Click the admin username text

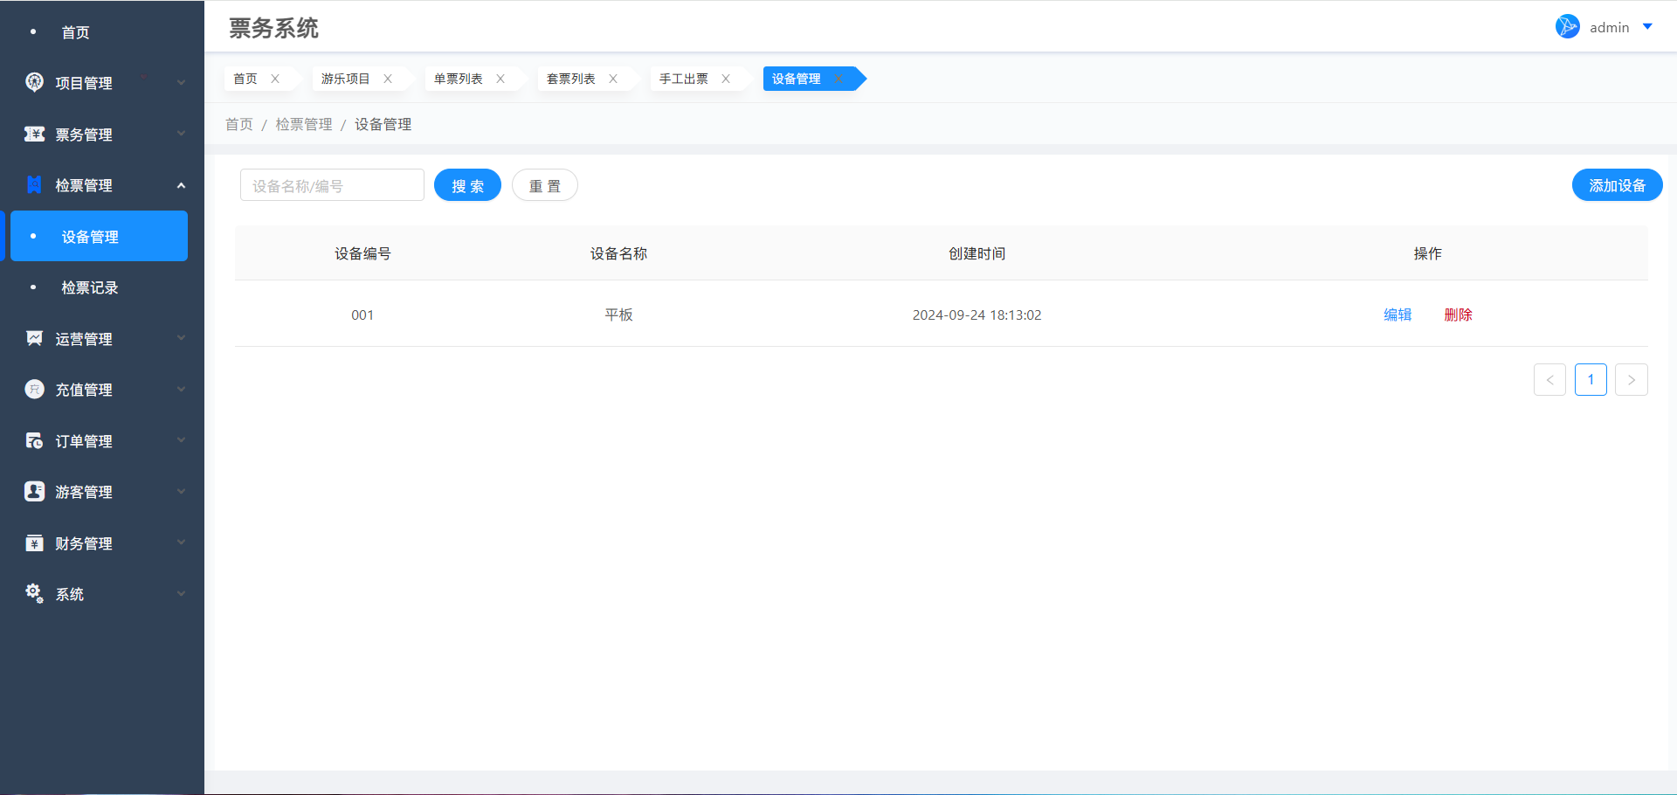[1609, 27]
